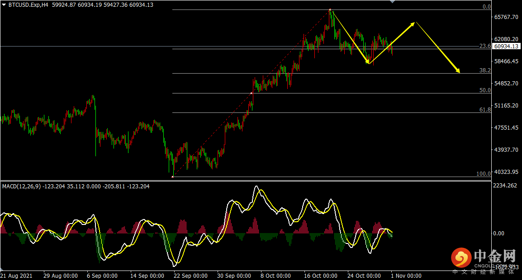Click the MACD(12,26,9) indicator label
This screenshot has height=280, width=522.
tap(22, 187)
